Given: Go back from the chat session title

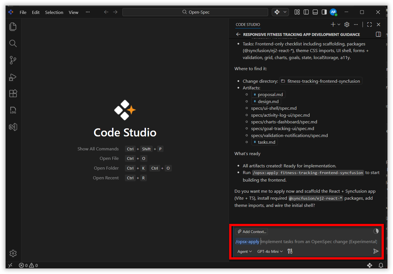Looking at the screenshot, I should (238, 34).
